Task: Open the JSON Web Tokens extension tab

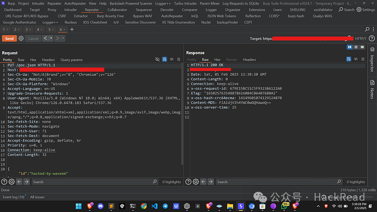Action: click(222, 16)
